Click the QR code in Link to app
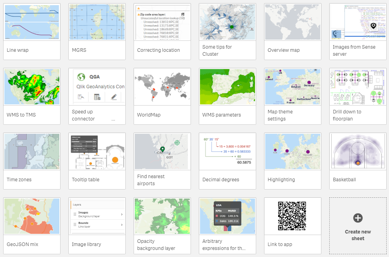 (292, 215)
